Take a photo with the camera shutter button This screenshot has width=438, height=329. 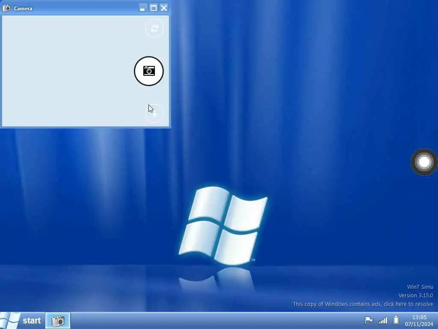pyautogui.click(x=149, y=71)
